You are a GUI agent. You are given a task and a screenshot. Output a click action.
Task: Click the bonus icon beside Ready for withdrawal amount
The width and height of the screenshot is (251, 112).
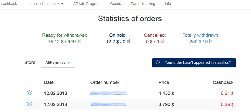tap(80, 41)
